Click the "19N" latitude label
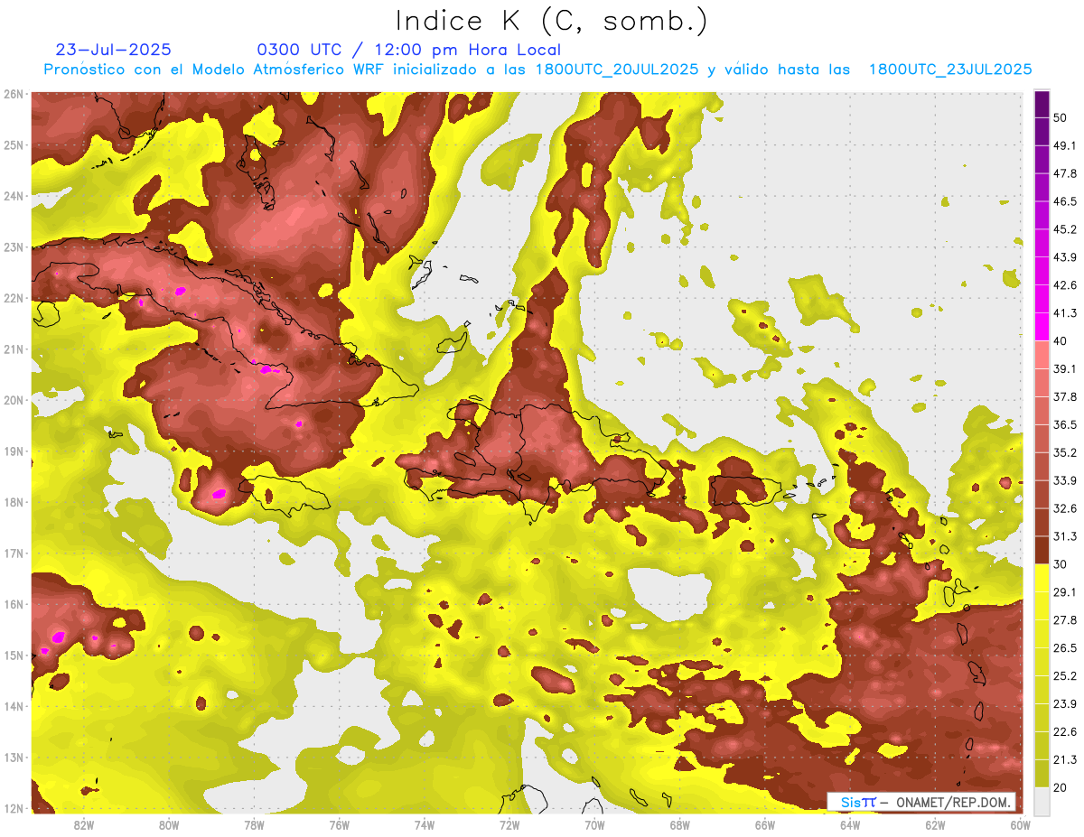1084x837 pixels. 14,451
